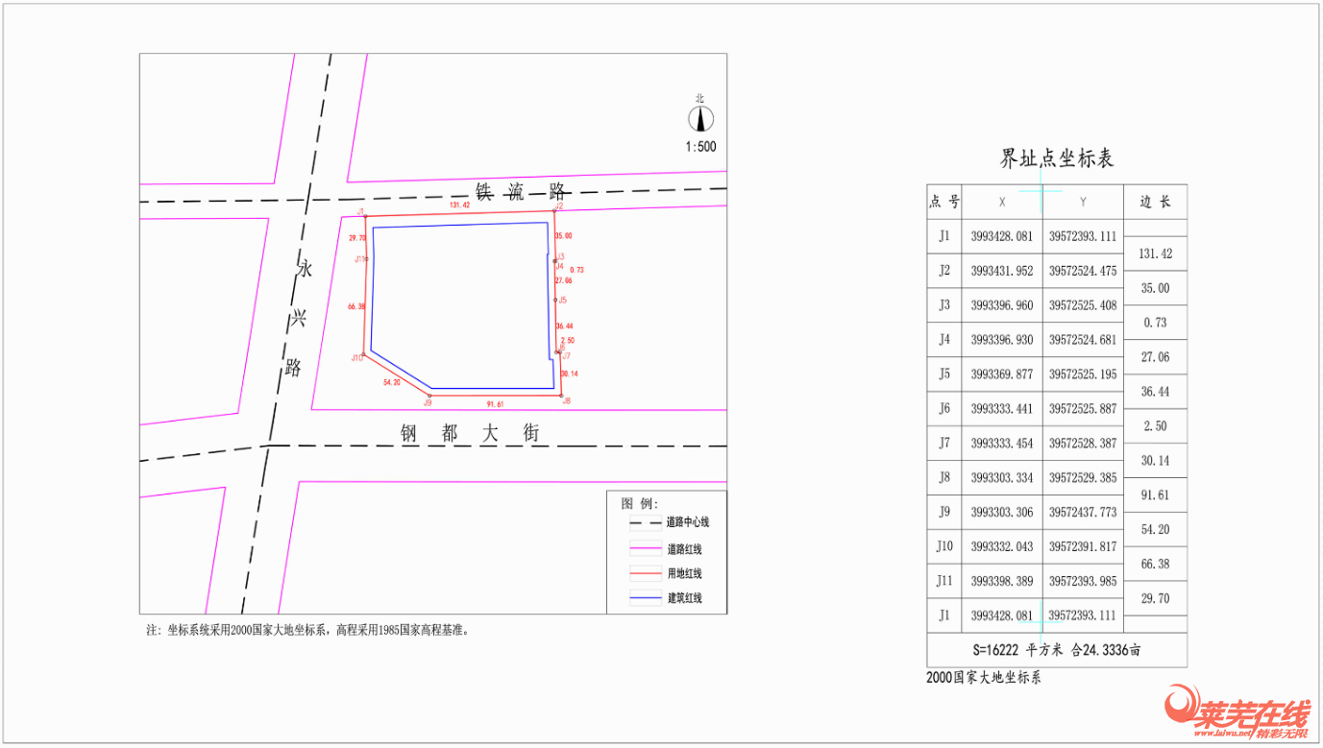Click the 91.61 dimension on the map

tap(496, 404)
